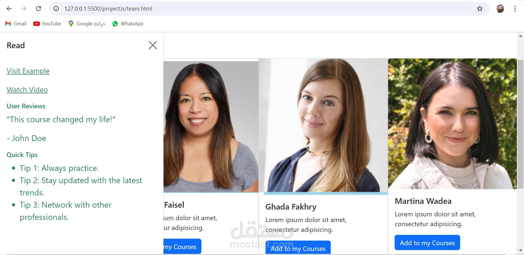Click the browser forward arrow
Viewport: 524px width, 255px height.
click(24, 9)
